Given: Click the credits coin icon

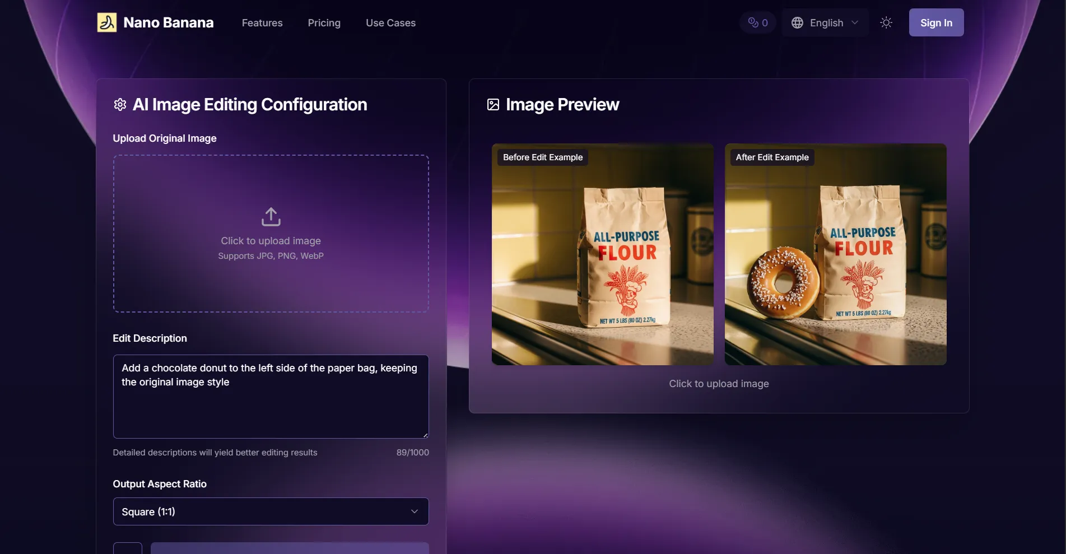Looking at the screenshot, I should coord(753,22).
